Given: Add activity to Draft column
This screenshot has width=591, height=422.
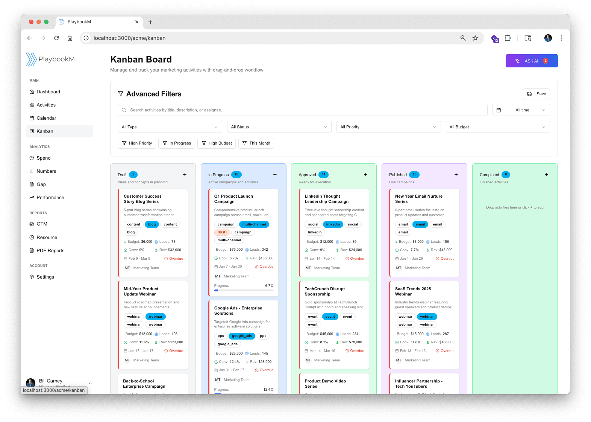Looking at the screenshot, I should click(185, 175).
